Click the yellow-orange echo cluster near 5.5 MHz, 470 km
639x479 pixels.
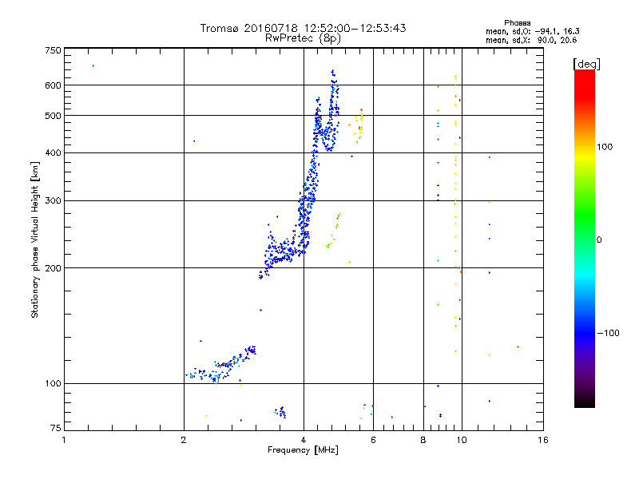(357, 125)
